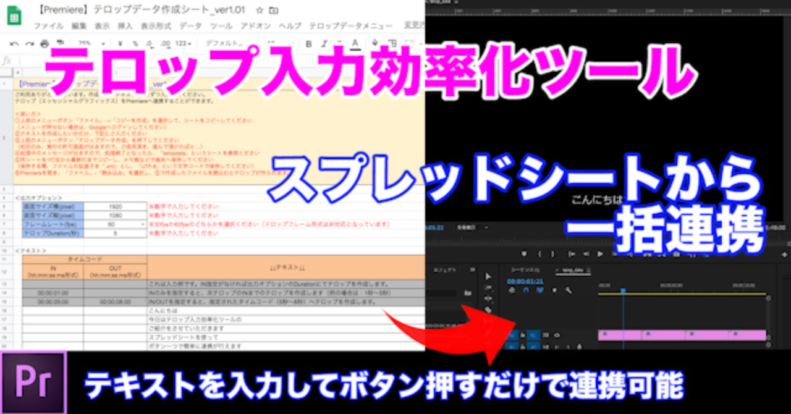This screenshot has width=791, height=414.
Task: Switch to the temp_data sequence tab
Action: tap(574, 269)
